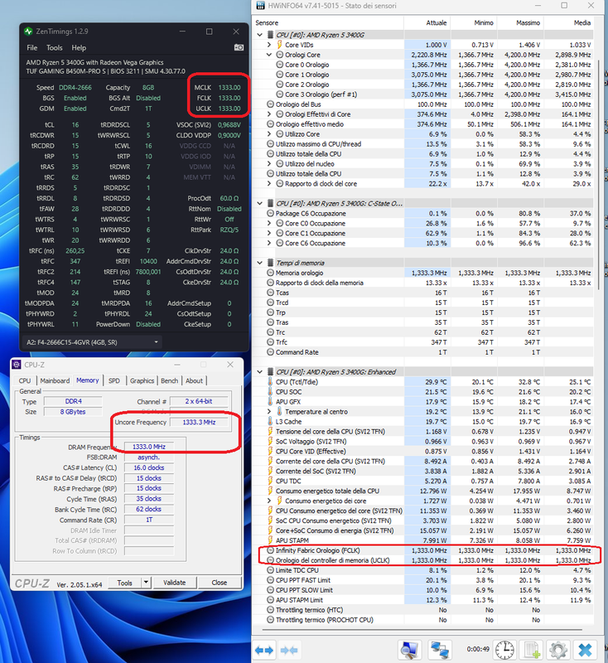Click the lightning icon beside CPU TDC
This screenshot has width=608, height=663.
tap(270, 481)
